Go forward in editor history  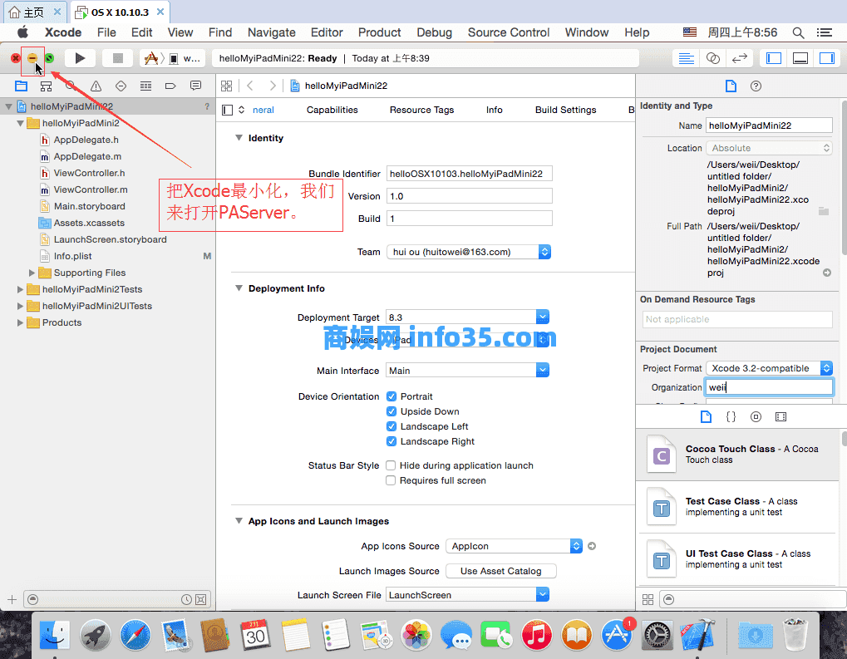click(273, 86)
